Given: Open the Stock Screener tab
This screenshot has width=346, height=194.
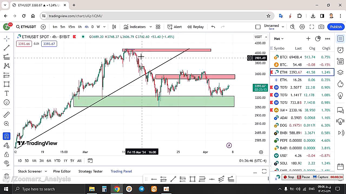Looking at the screenshot, I should (x=30, y=171).
